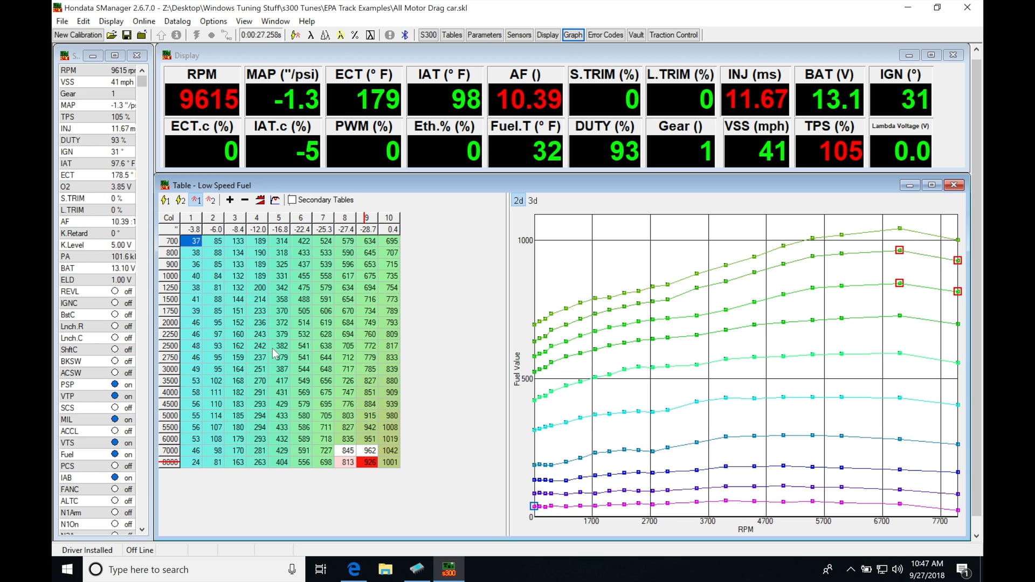Click the New Calibration button
This screenshot has width=1035, height=582.
[77, 34]
